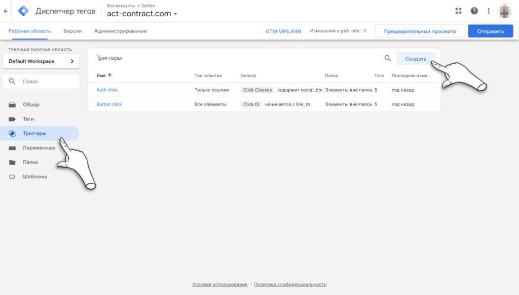The height and width of the screenshot is (295, 519).
Task: Open Предварительный просмотр preview mode
Action: (x=420, y=31)
